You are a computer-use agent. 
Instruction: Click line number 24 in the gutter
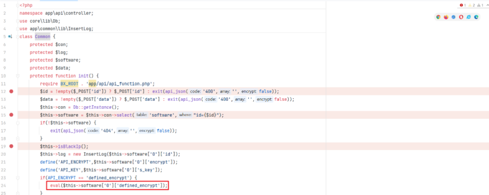click(x=4, y=185)
